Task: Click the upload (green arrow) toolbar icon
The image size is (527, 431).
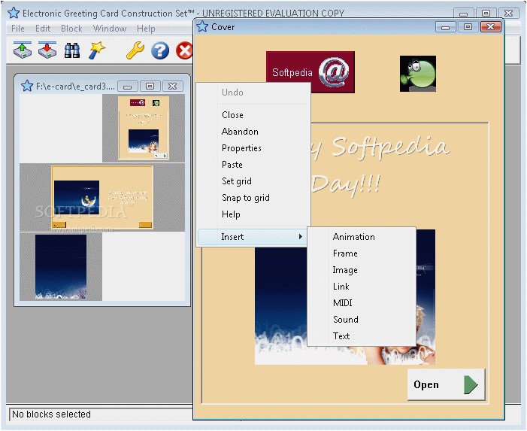Action: (x=23, y=50)
